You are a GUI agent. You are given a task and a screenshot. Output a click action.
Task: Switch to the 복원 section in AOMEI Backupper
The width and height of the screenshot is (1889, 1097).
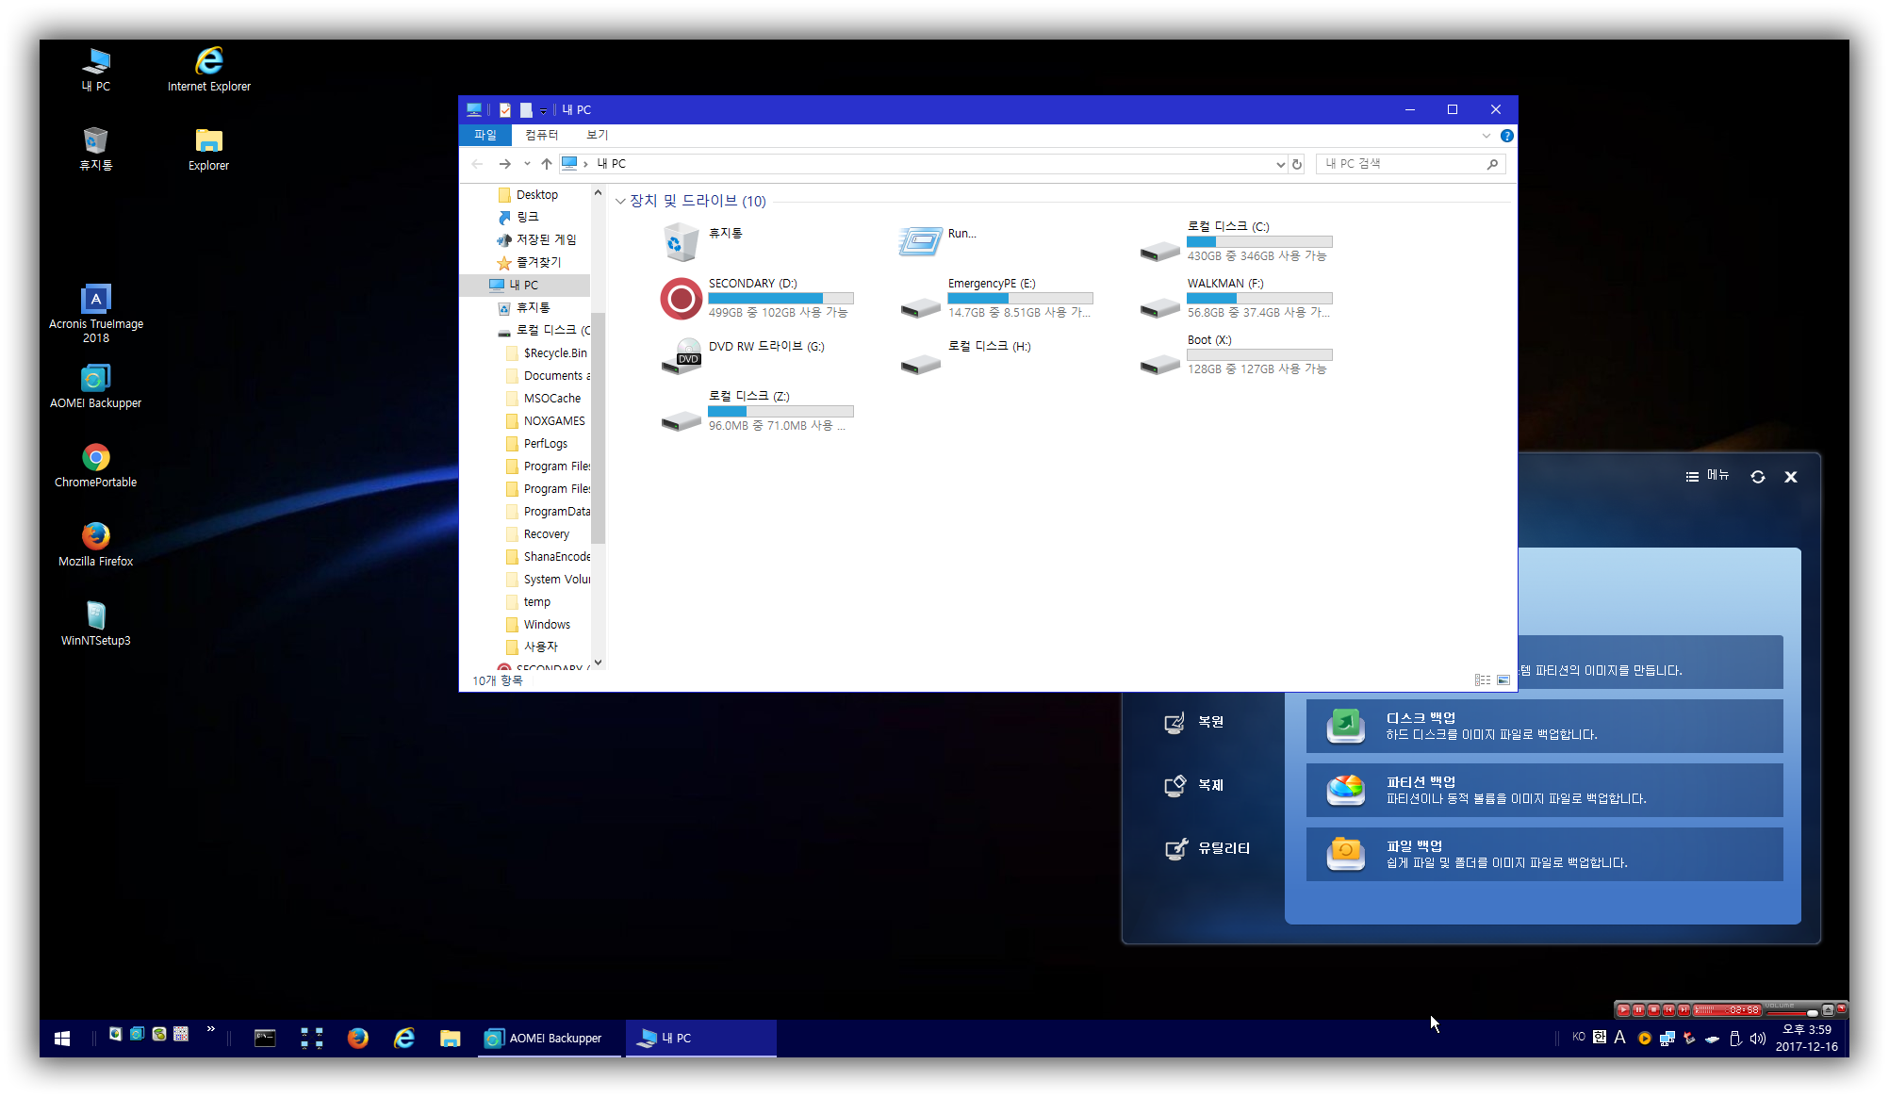tap(1194, 722)
